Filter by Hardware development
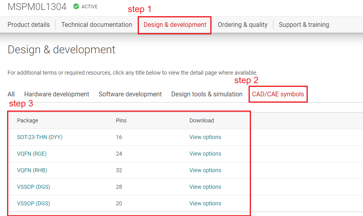This screenshot has height=216, width=363. coord(56,94)
